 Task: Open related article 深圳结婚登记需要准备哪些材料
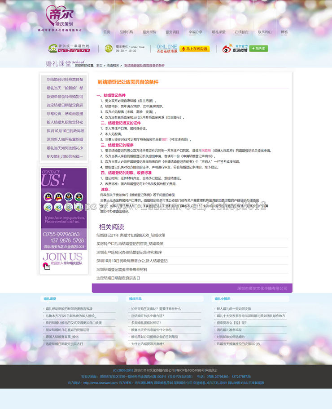pos(122,270)
